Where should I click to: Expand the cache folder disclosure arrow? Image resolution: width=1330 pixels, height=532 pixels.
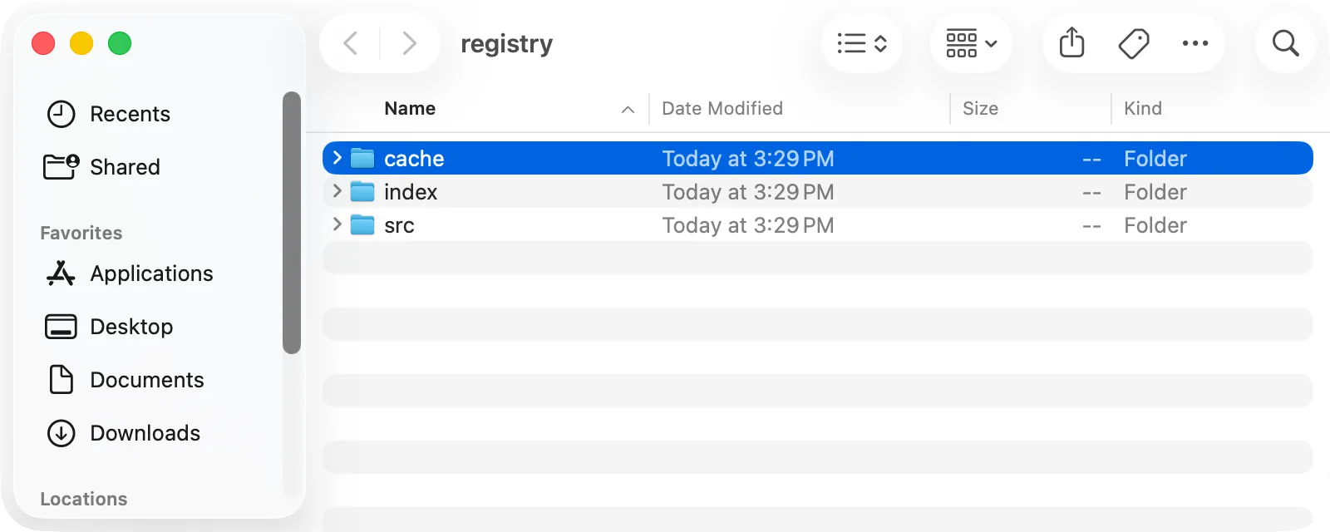click(x=337, y=158)
